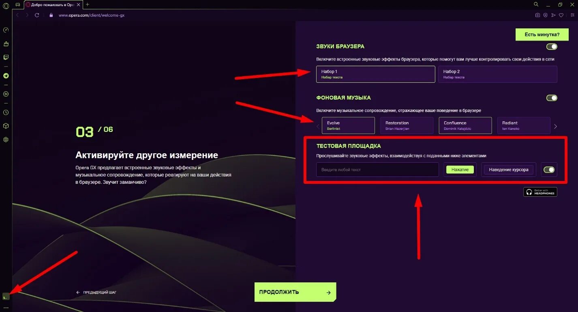Viewport: 578px width, 312px height.
Task: Close the welcome tab
Action: pyautogui.click(x=78, y=4)
